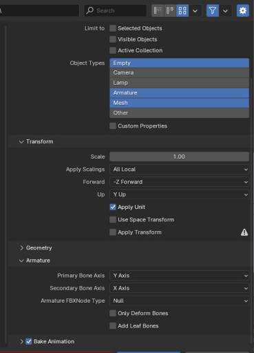Enable Selected Objects checkbox

[113, 28]
